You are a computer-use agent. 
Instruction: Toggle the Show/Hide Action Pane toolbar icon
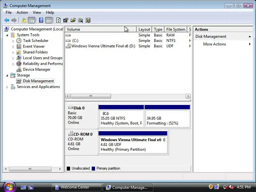click(49, 20)
